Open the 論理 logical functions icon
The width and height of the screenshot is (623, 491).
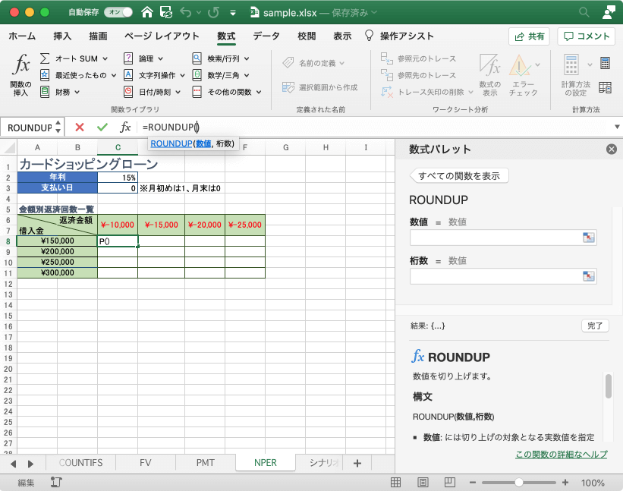pos(128,58)
